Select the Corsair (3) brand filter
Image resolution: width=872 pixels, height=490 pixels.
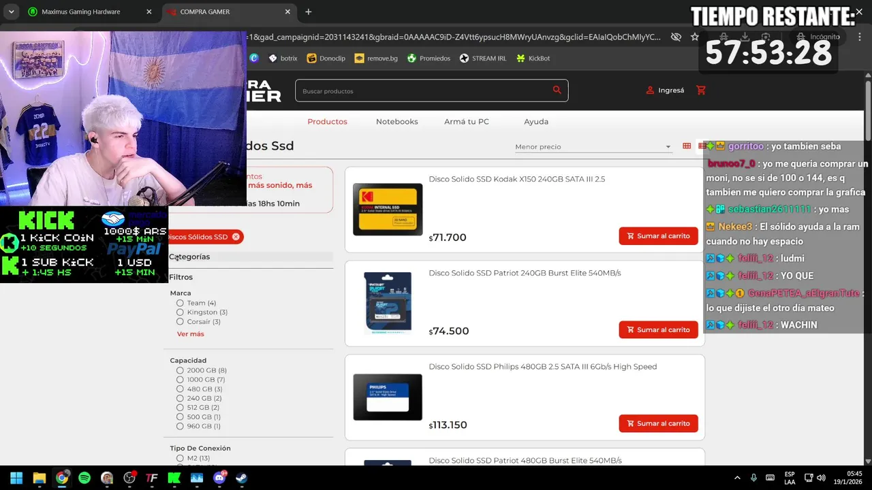[180, 321]
